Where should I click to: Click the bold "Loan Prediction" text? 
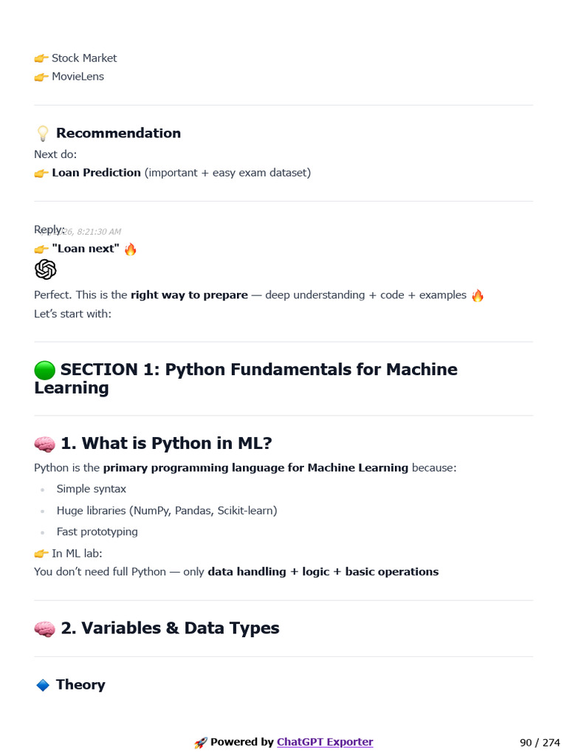pyautogui.click(x=97, y=173)
